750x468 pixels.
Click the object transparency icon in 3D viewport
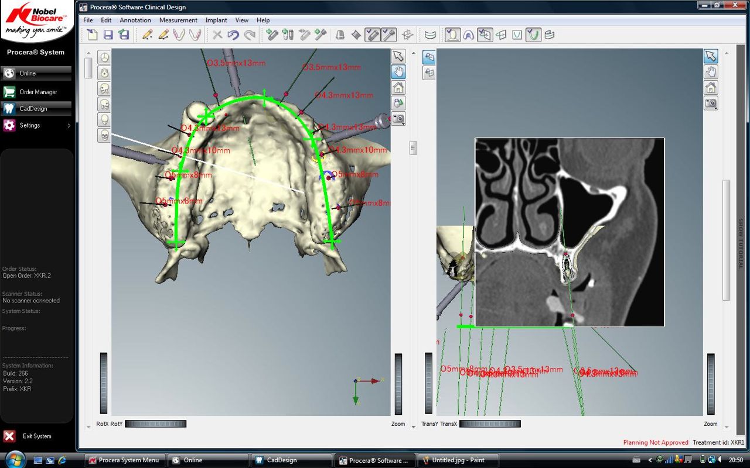point(398,103)
